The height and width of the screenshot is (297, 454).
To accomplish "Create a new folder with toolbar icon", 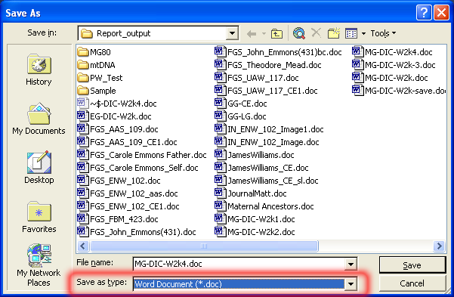I will click(x=334, y=33).
